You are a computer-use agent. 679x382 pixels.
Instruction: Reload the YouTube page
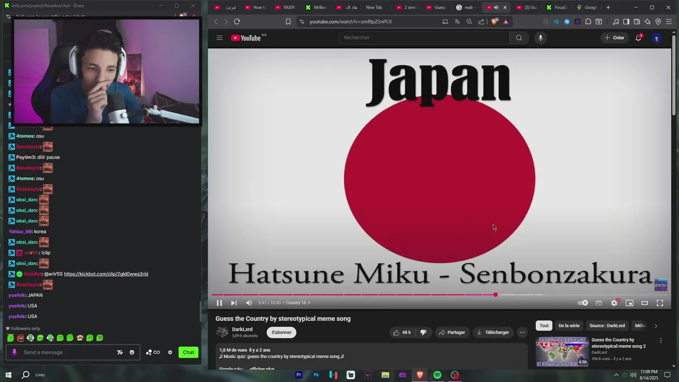tap(237, 22)
